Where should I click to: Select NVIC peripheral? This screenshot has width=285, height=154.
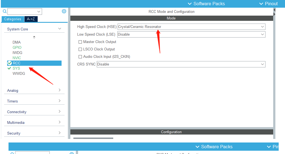click(17, 58)
